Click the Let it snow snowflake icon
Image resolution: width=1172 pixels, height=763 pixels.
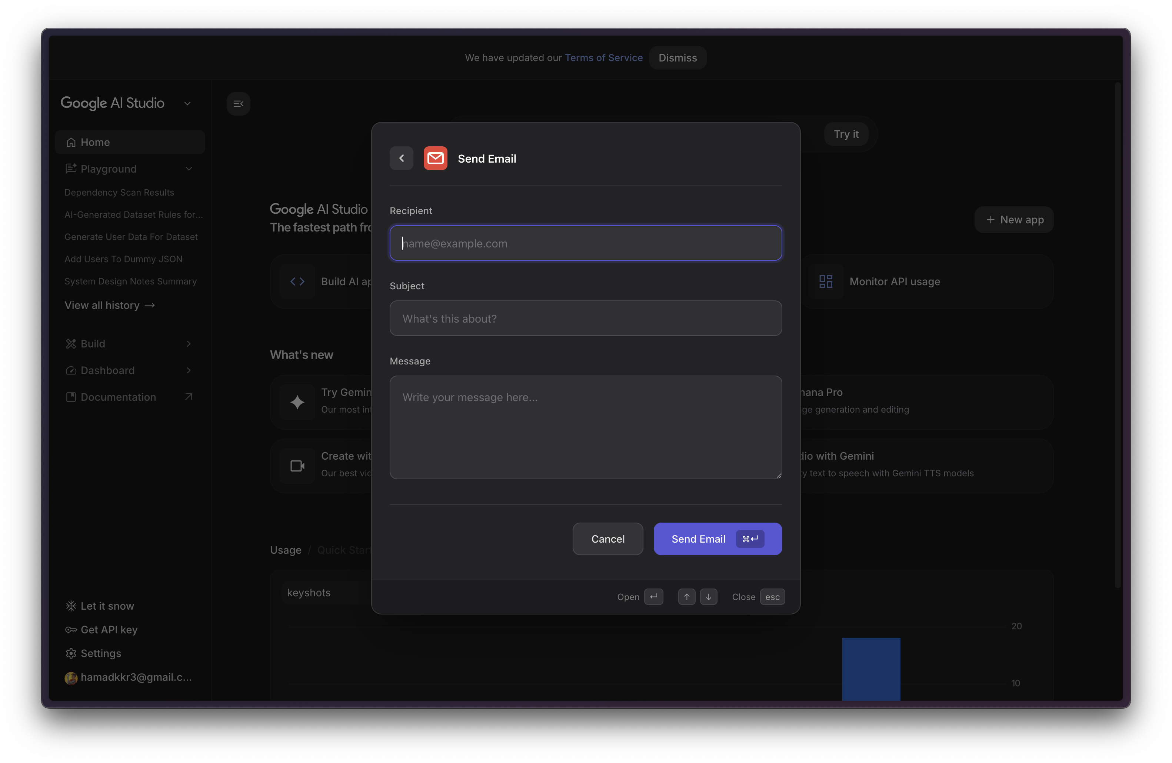71,606
